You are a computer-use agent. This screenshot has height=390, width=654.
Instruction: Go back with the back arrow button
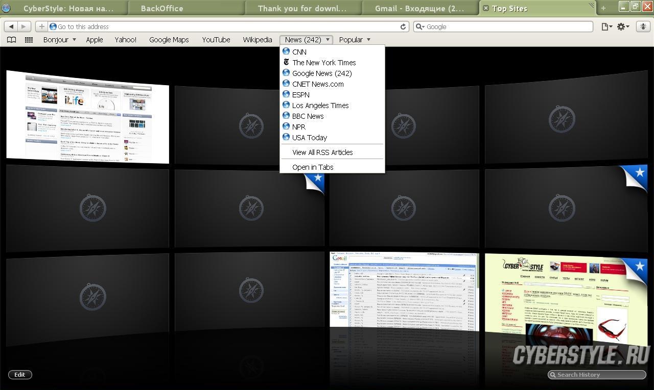(11, 27)
